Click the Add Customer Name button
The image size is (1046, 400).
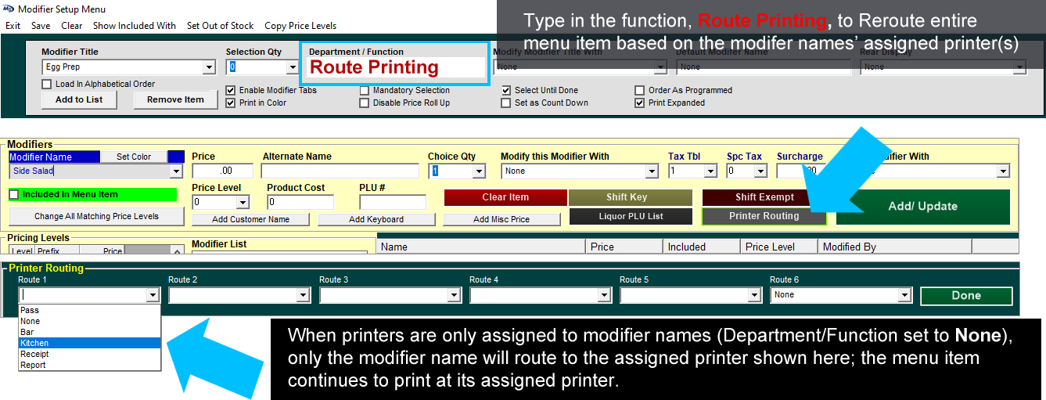tap(250, 219)
